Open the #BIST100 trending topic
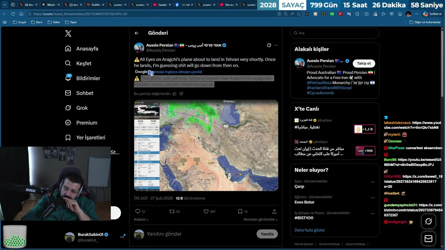Screen dimensions: 445x250 point(304,218)
